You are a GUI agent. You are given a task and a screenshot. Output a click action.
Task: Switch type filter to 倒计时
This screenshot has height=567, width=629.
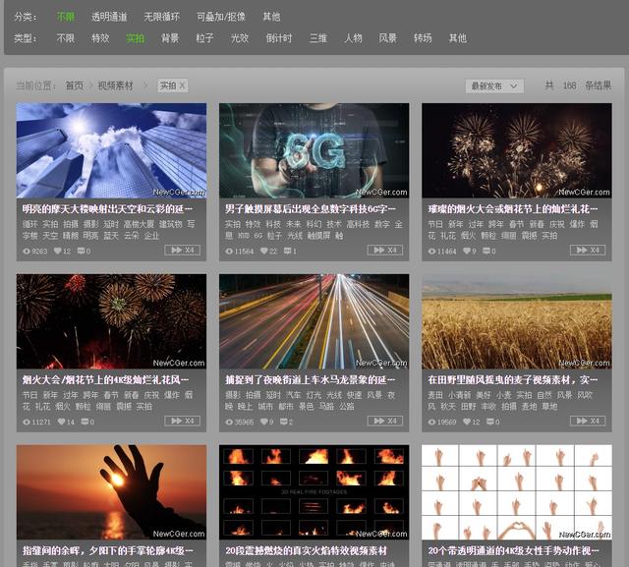coord(278,38)
